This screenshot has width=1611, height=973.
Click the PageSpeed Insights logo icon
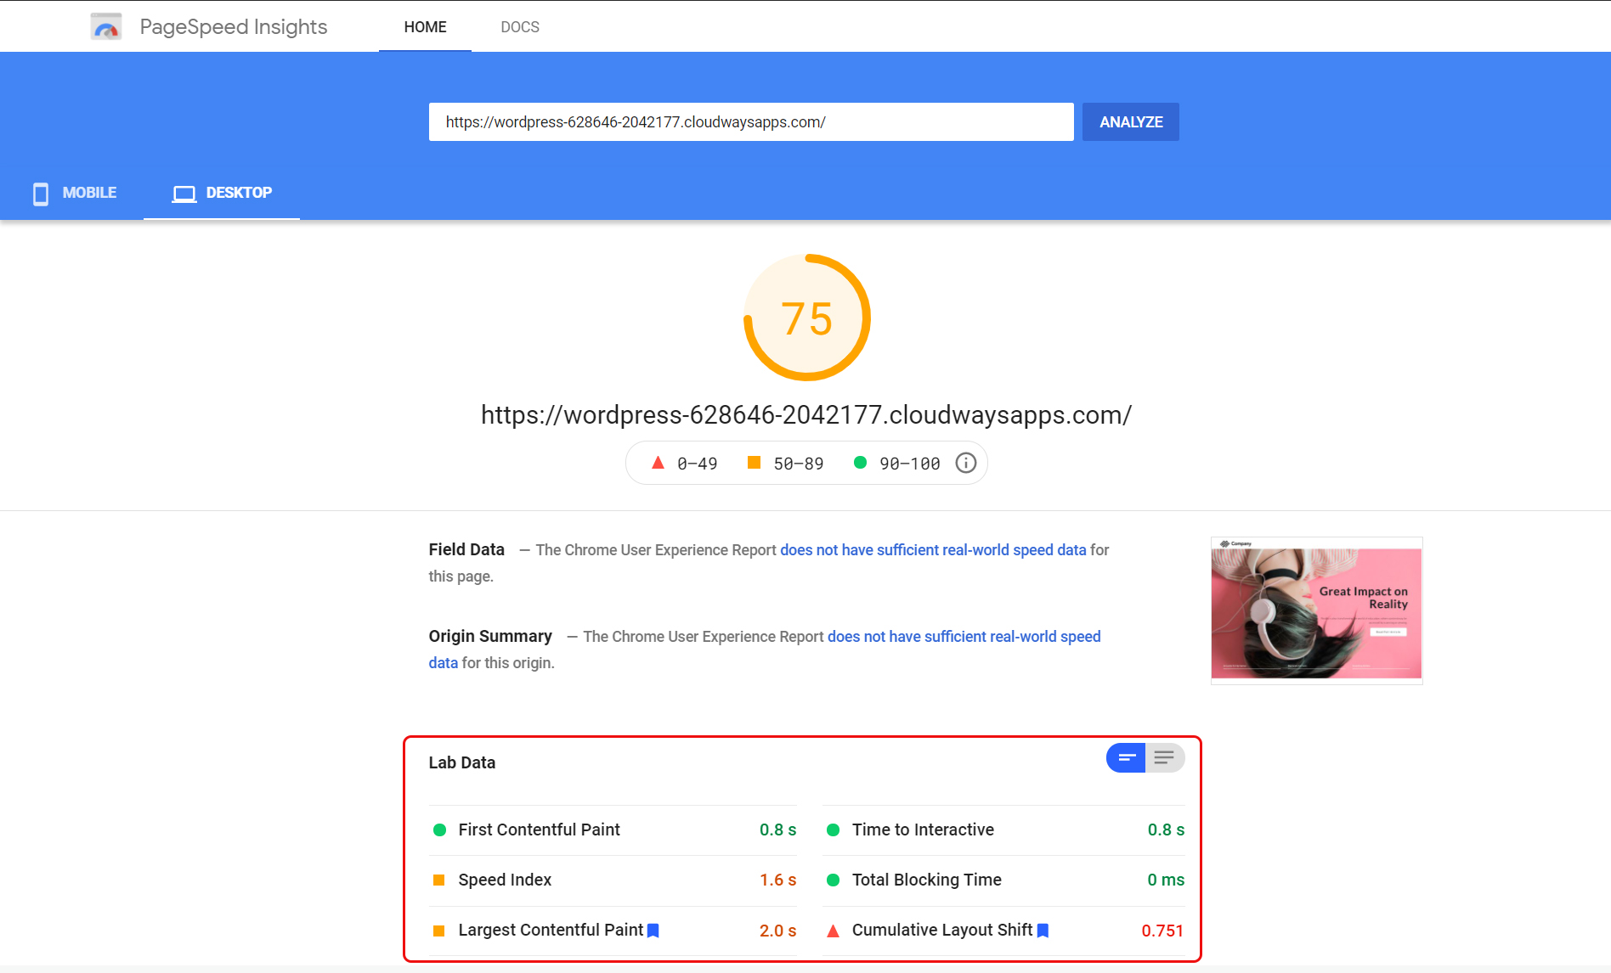[x=106, y=25]
